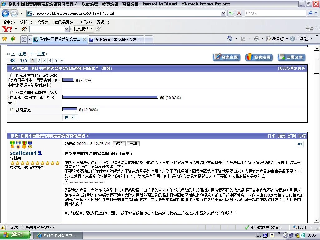Image resolution: width=320 pixels, height=240 pixels.
Task: Click the 提交 vote submit button
Action: tap(70, 117)
